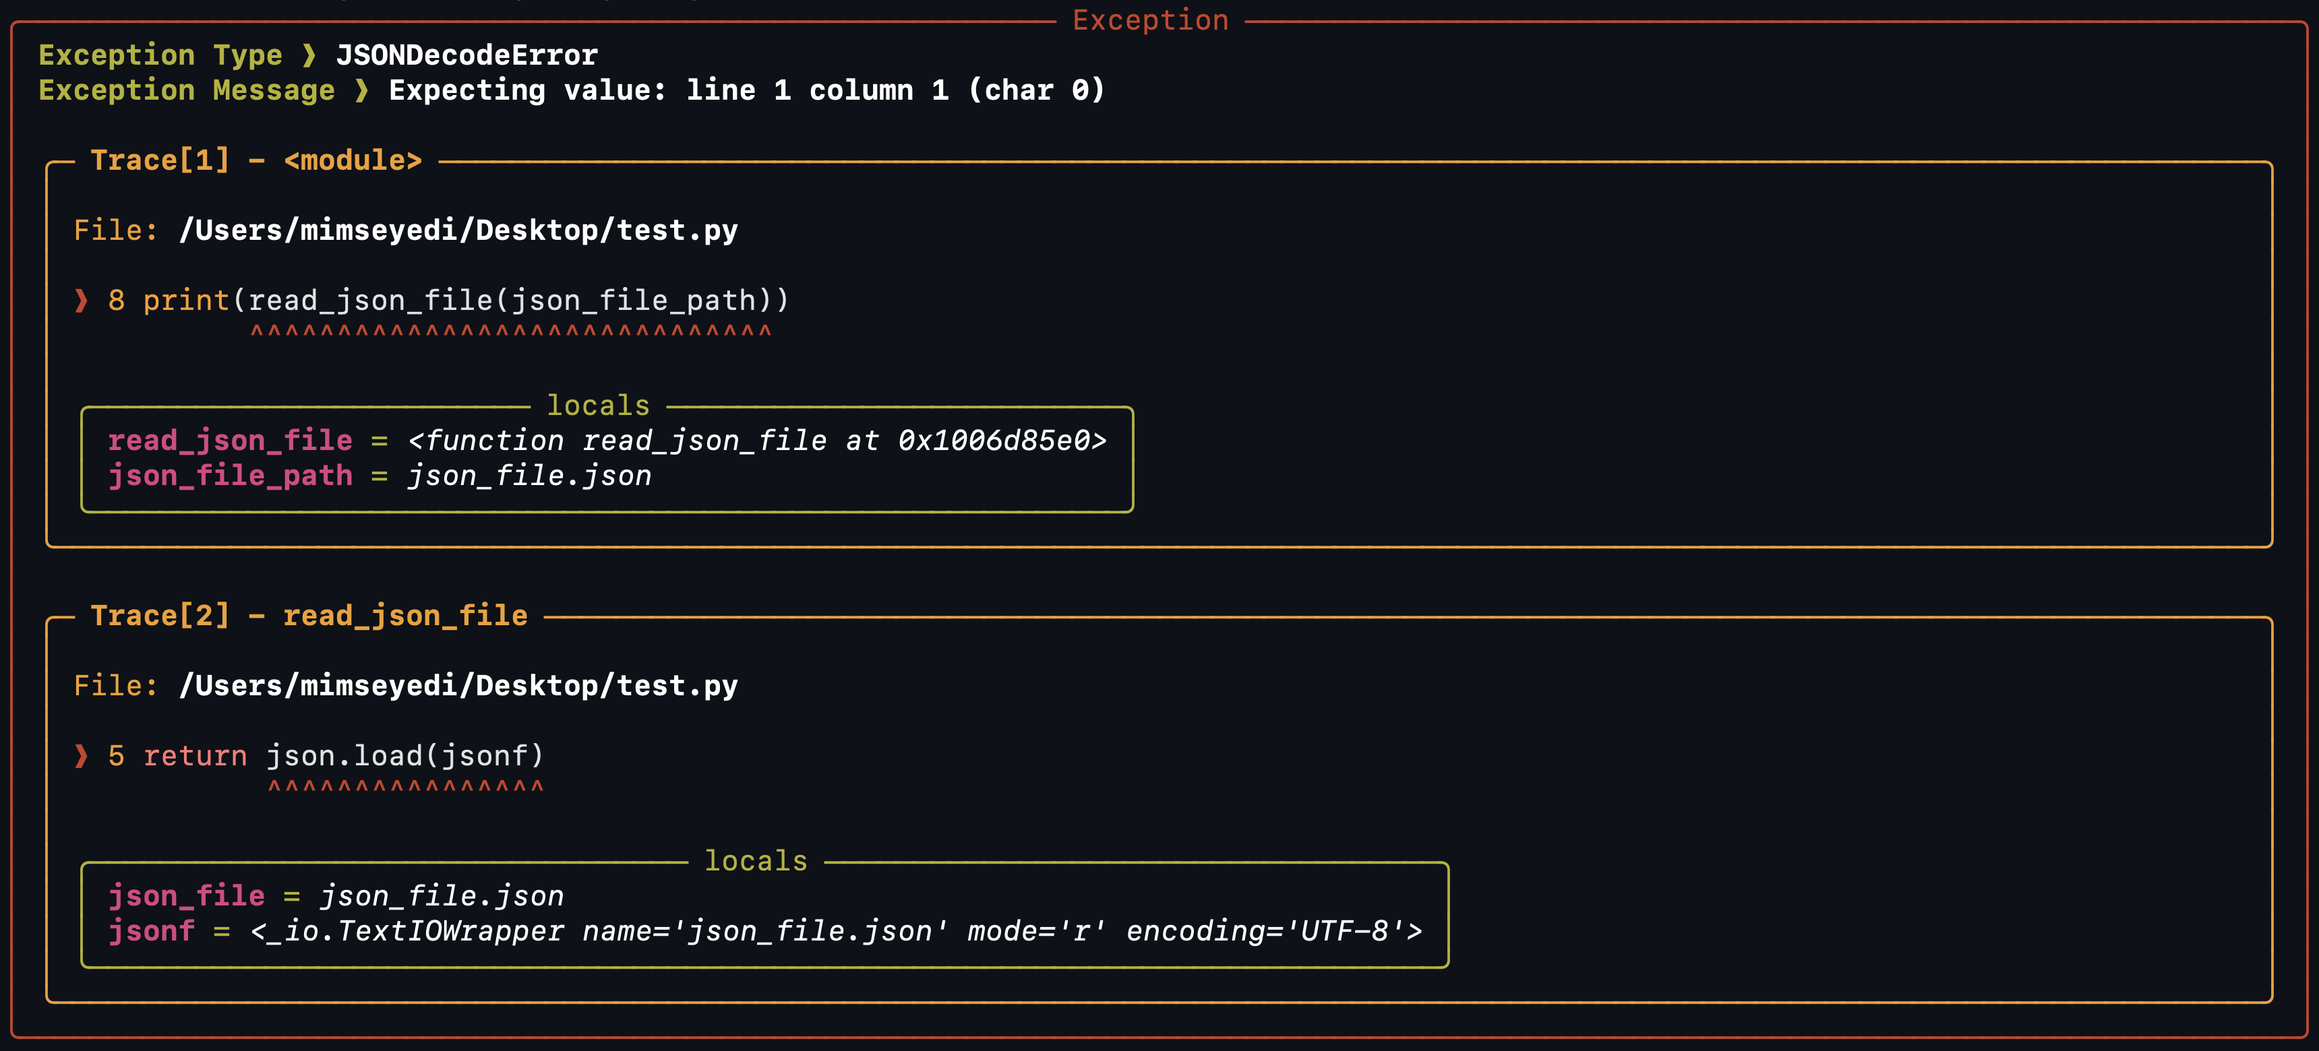Screen dimensions: 2319x1051
Task: Open file path in Trace[1] section
Action: 458,230
